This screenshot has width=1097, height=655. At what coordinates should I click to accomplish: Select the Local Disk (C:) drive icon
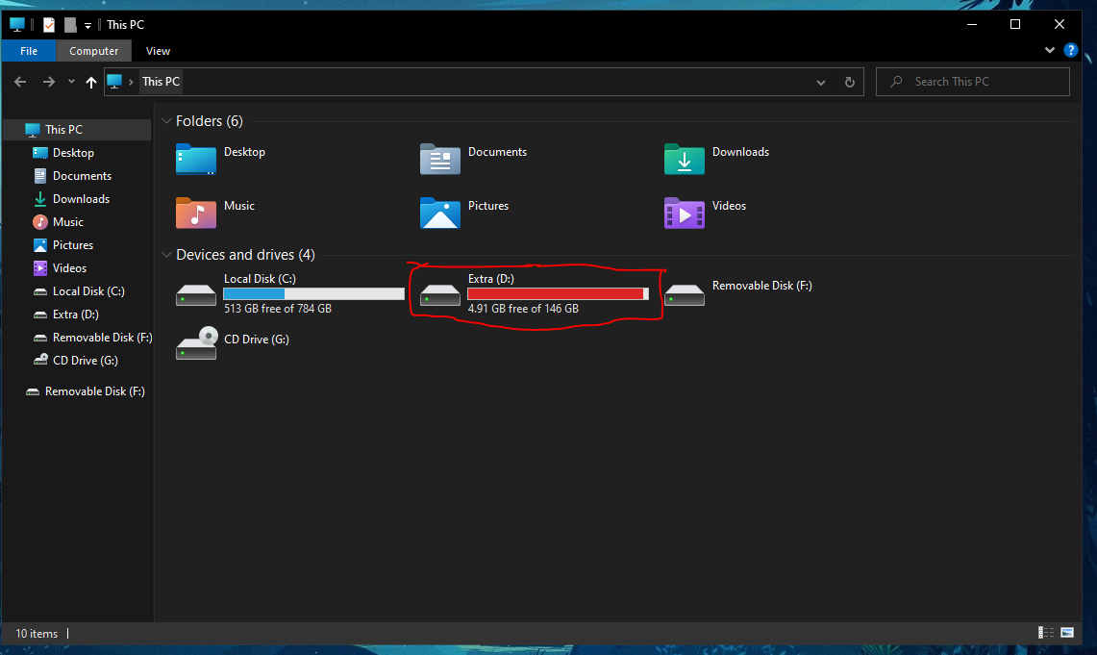pos(196,295)
